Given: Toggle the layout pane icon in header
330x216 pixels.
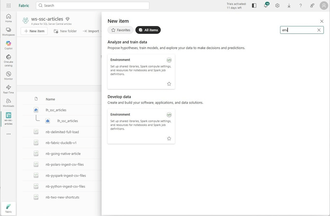Looking at the screenshot, I should point(254,5).
